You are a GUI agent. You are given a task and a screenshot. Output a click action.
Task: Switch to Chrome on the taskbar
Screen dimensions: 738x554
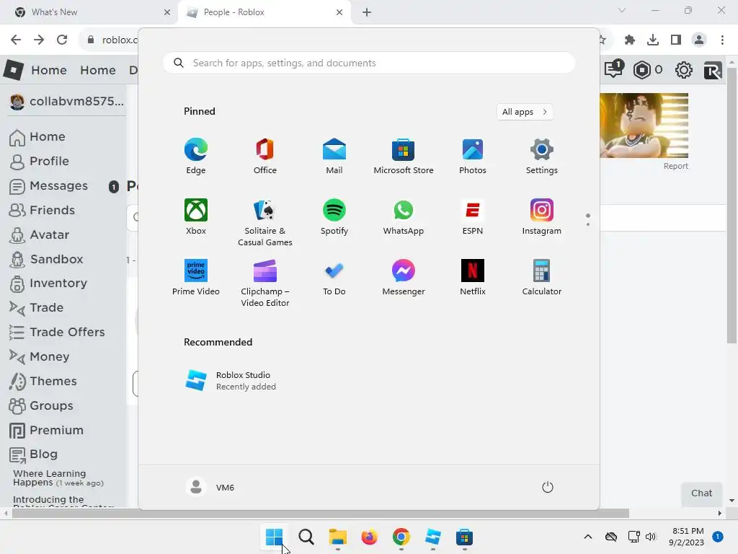point(401,537)
